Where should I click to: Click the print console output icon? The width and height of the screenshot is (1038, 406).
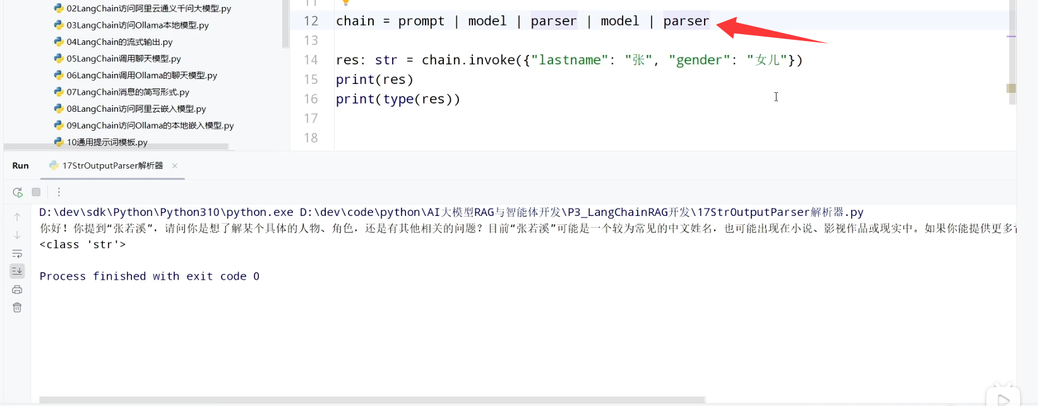coord(17,290)
